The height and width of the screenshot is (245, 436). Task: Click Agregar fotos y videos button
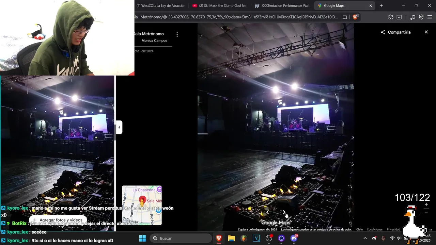click(57, 220)
